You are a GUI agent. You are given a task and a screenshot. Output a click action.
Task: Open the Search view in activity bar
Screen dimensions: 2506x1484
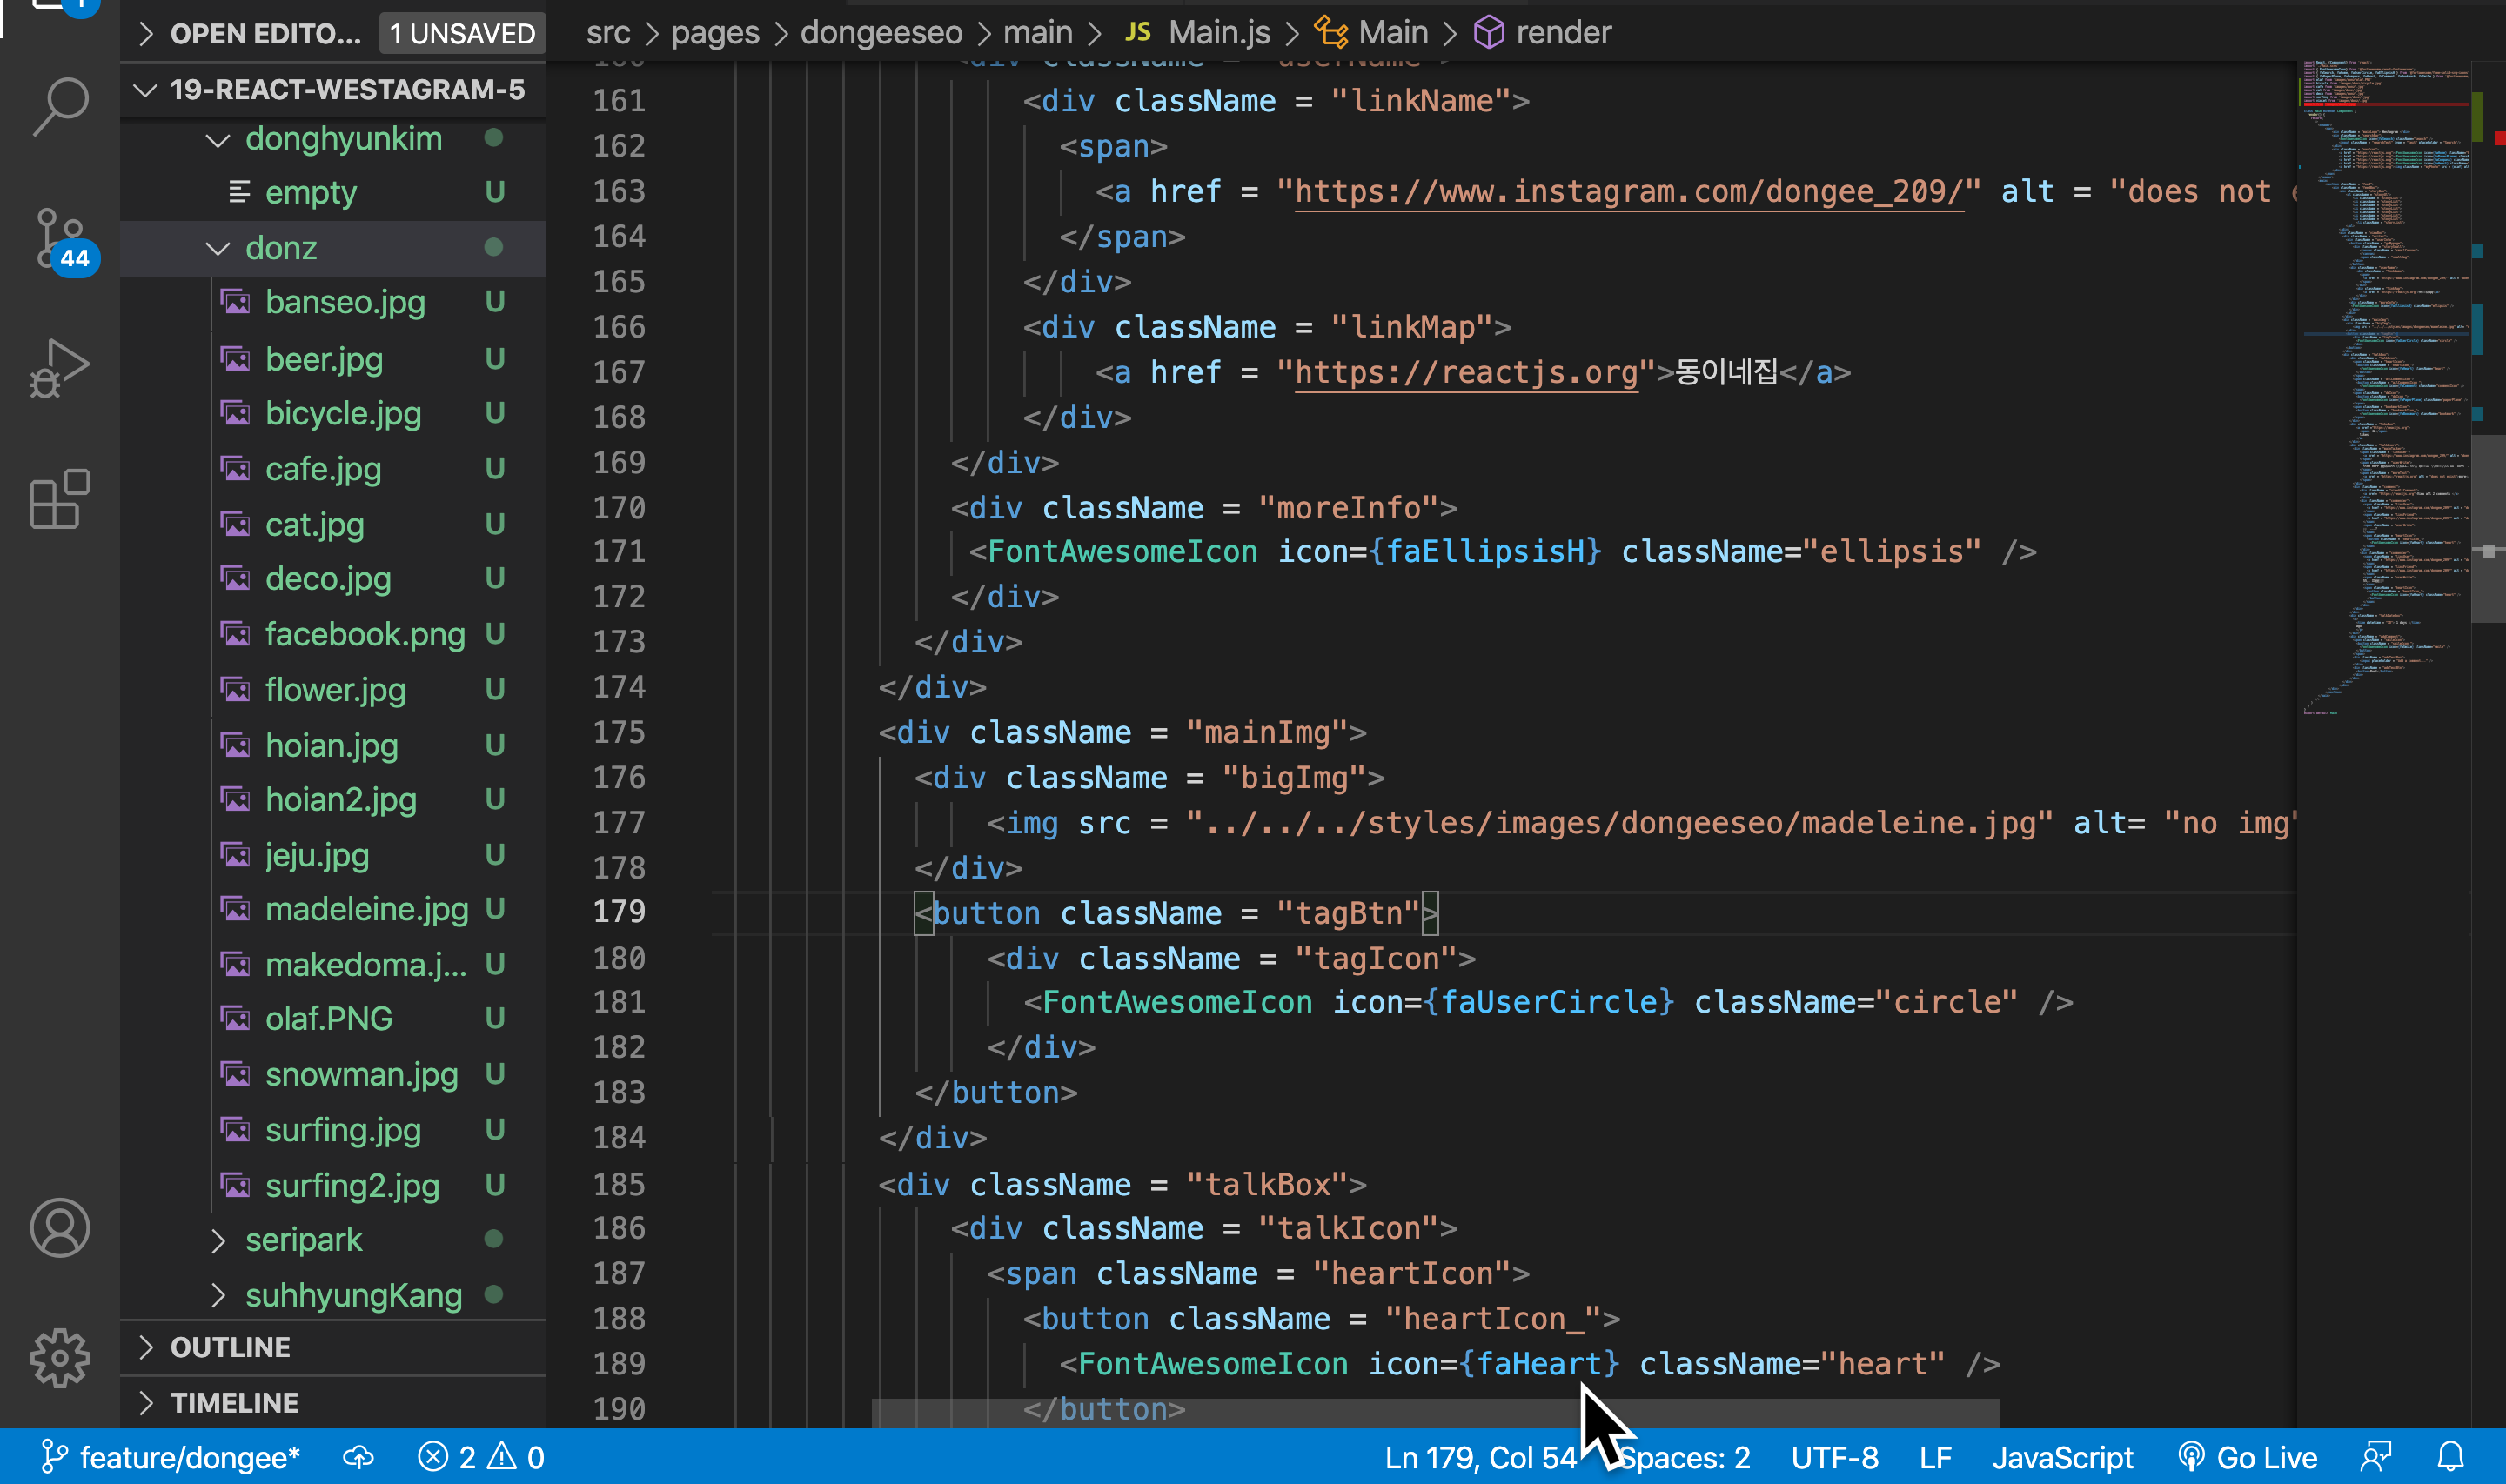click(60, 106)
